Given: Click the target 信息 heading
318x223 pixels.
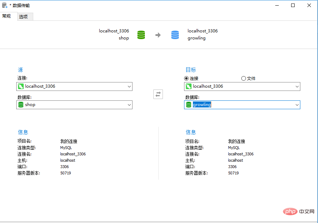Looking at the screenshot, I should (x=191, y=132).
